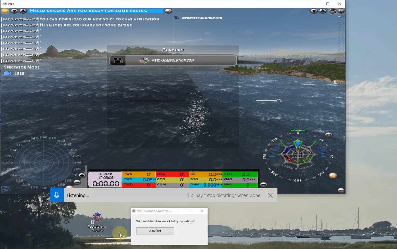Send the chat message with the checkmark button
The width and height of the screenshot is (397, 249).
[168, 11]
